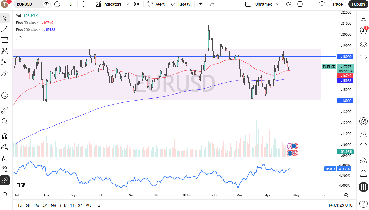Open the Alerts panel with badge icon

363,28
